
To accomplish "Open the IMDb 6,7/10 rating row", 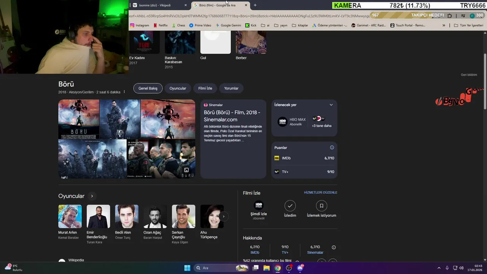I will [304, 158].
